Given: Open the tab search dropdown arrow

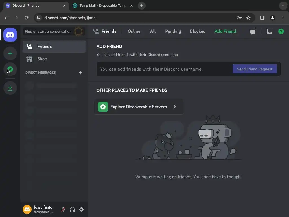Looking at the screenshot, I should (283, 6).
